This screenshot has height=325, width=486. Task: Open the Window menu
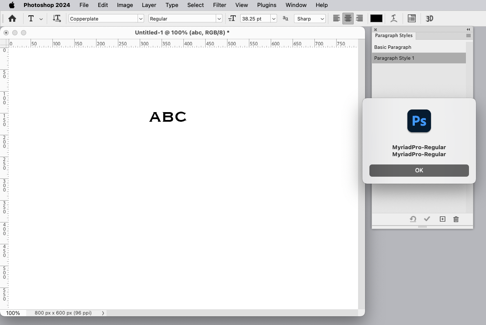pyautogui.click(x=296, y=5)
